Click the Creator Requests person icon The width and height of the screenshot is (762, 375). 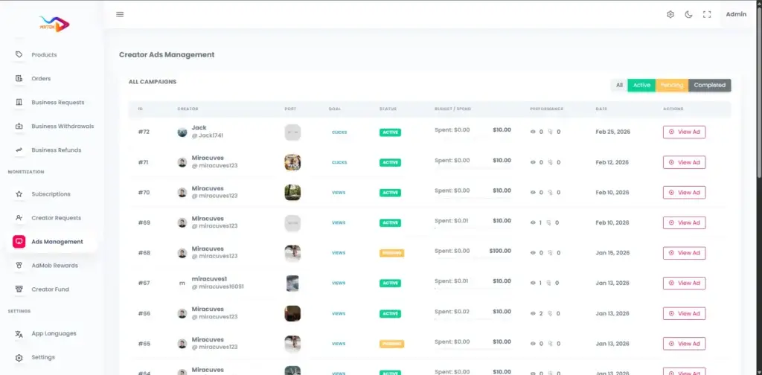19,217
